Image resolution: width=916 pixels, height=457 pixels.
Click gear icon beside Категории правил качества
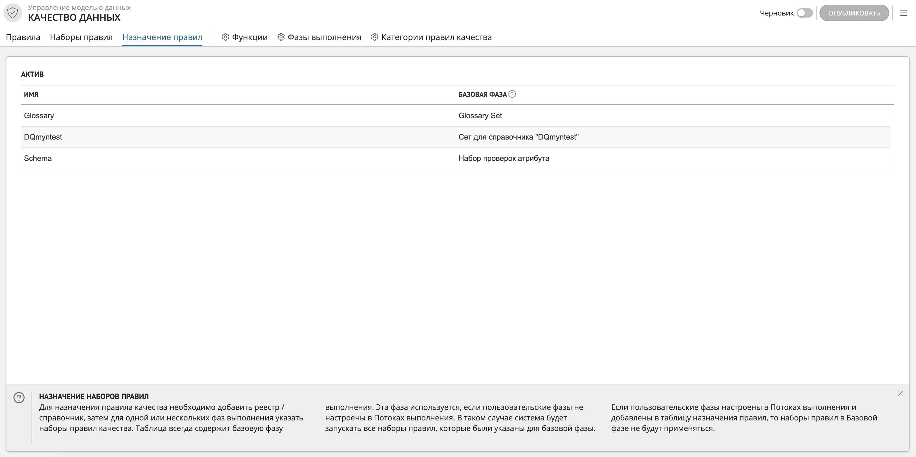[x=374, y=37]
